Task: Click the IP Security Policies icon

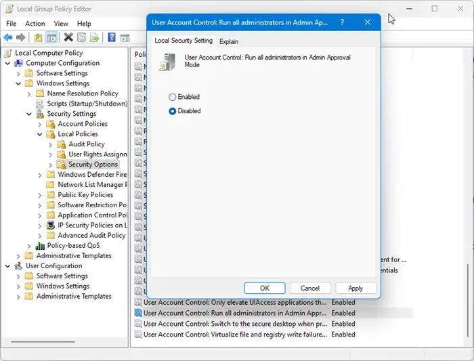Action: point(51,226)
